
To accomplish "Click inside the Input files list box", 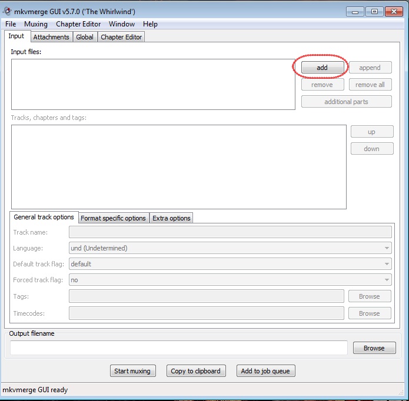I will point(153,84).
